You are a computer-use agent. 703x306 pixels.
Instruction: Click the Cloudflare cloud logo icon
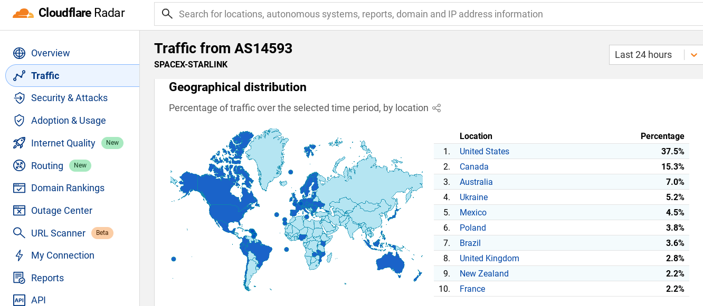[x=23, y=13]
